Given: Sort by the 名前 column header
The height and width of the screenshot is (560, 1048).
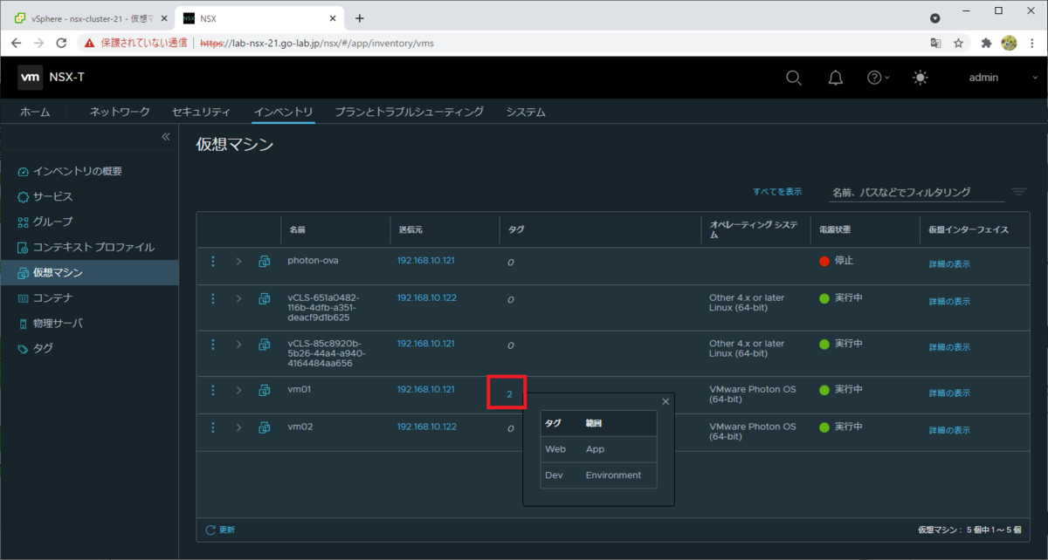Looking at the screenshot, I should [x=297, y=230].
